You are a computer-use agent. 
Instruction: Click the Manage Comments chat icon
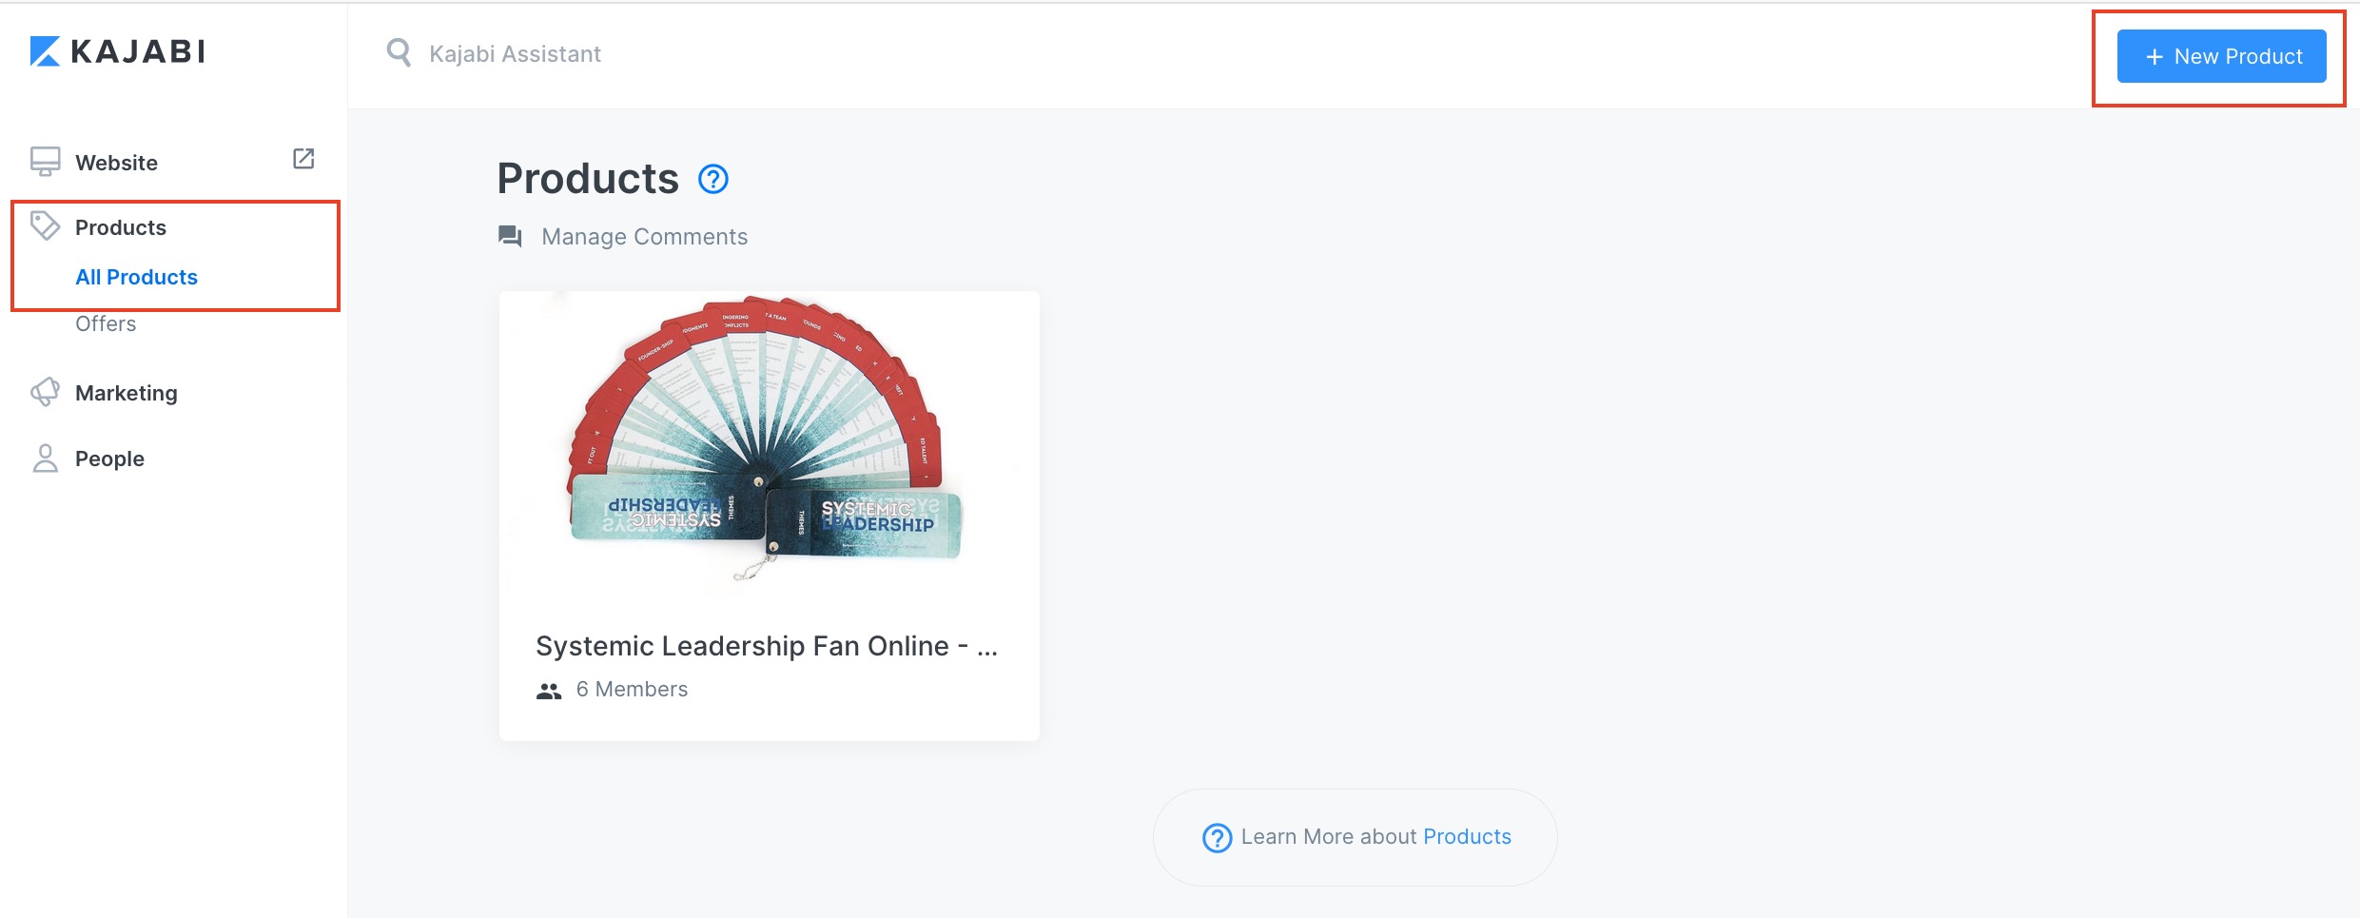[x=510, y=236]
